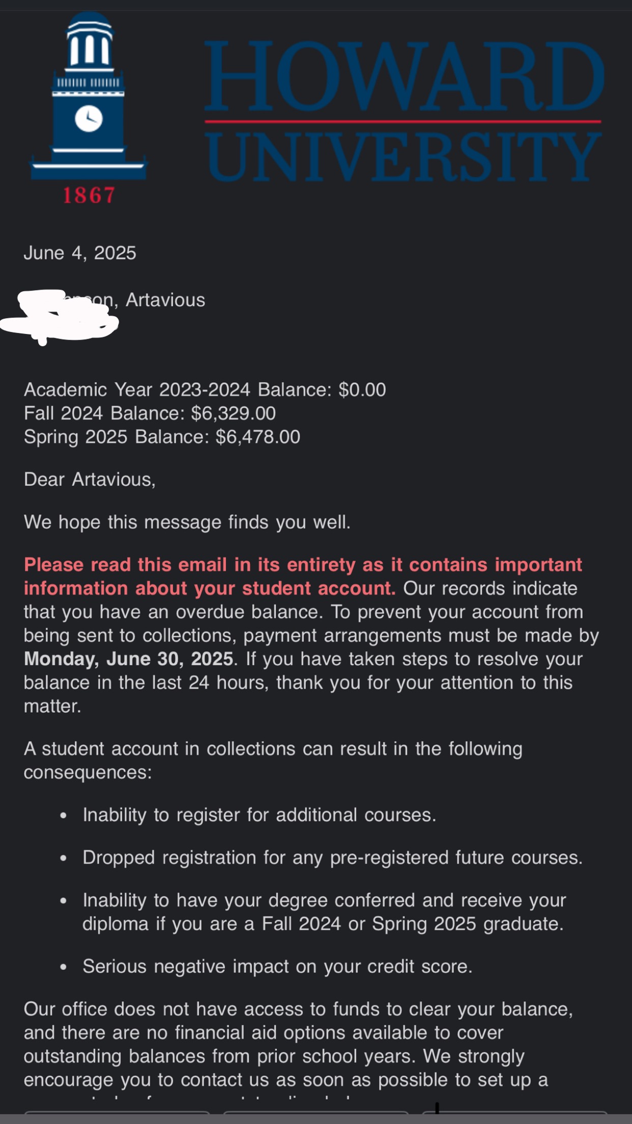Image resolution: width=632 pixels, height=1124 pixels.
Task: Click the Dear Artavious greeting
Action: point(90,480)
